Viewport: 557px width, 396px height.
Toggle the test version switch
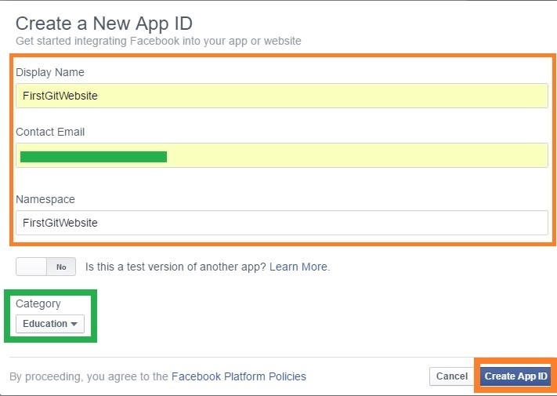[x=45, y=267]
